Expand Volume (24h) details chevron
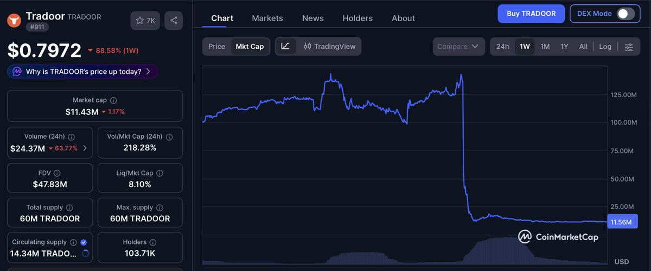This screenshot has height=271, width=651. coord(85,148)
